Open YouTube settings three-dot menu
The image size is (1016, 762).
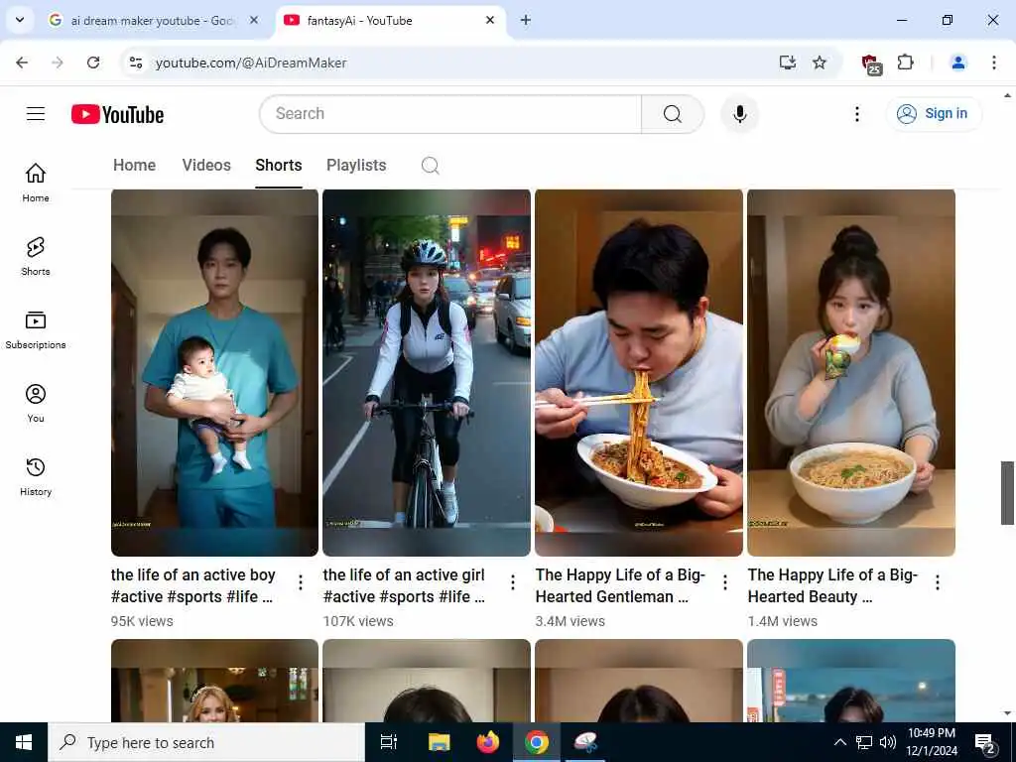(x=856, y=114)
